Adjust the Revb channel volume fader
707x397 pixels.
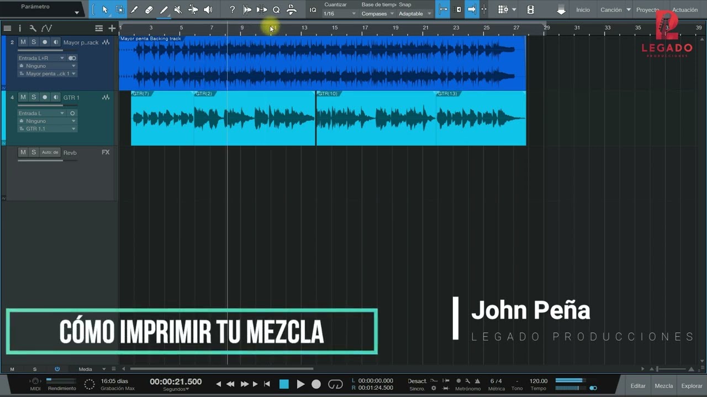[48, 160]
